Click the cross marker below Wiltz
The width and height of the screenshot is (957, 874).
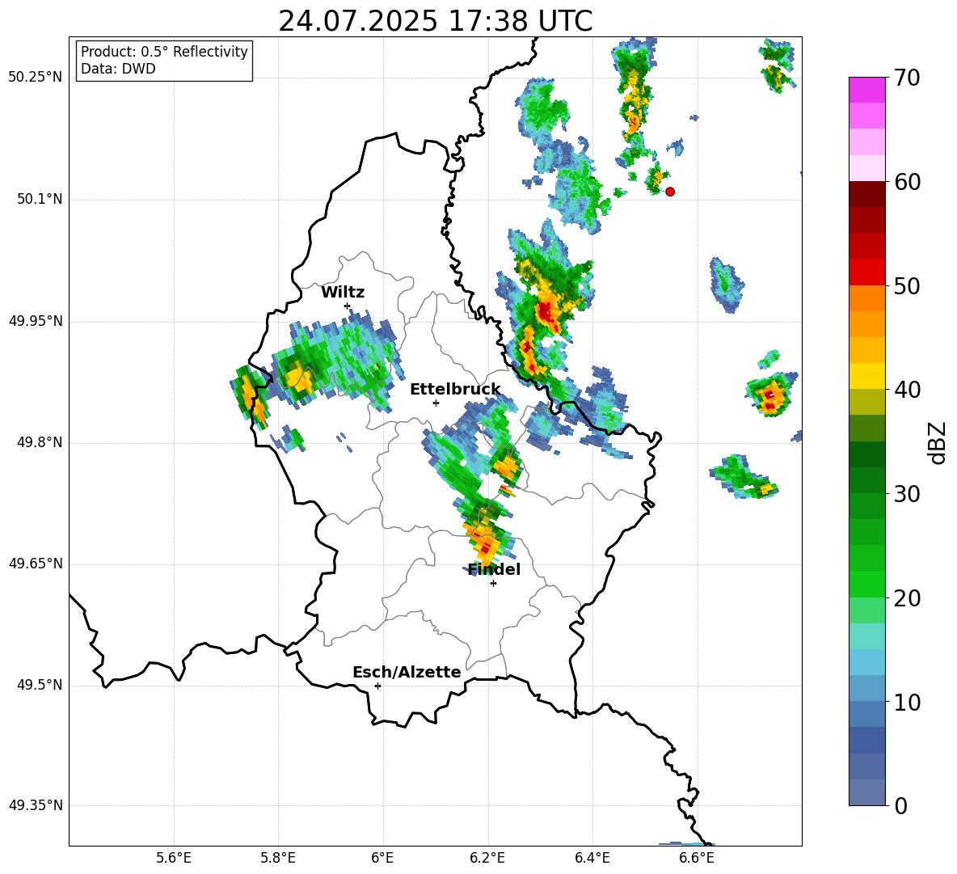[348, 306]
